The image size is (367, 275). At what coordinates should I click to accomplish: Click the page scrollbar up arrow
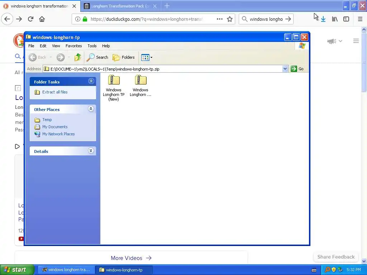(x=364, y=30)
